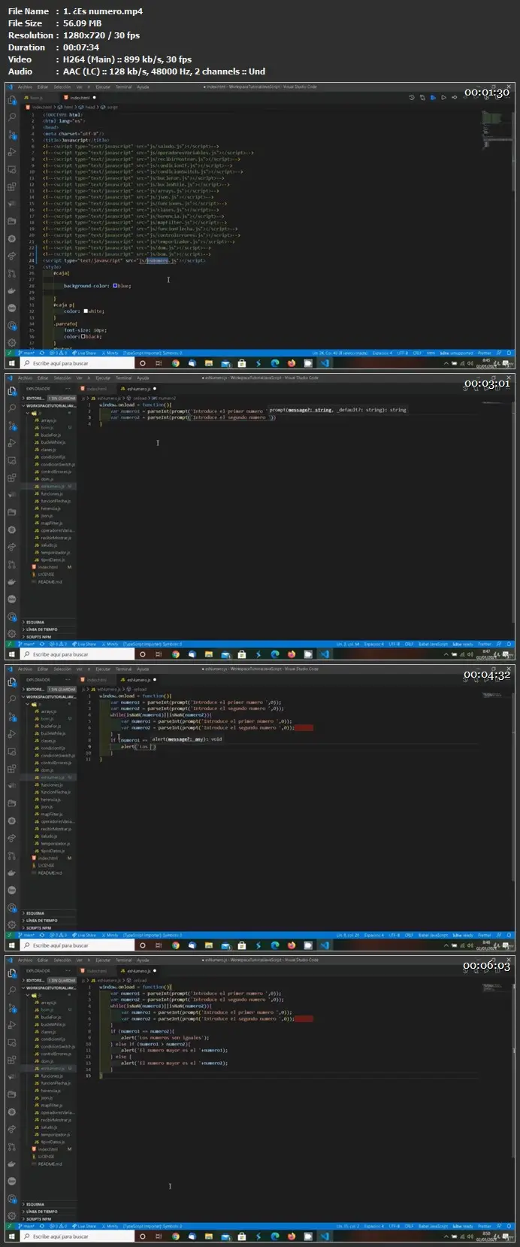The height and width of the screenshot is (1247, 520).
Task: Expand SCRIPTS NPM section in 00:03:01 frame
Action: [50, 637]
